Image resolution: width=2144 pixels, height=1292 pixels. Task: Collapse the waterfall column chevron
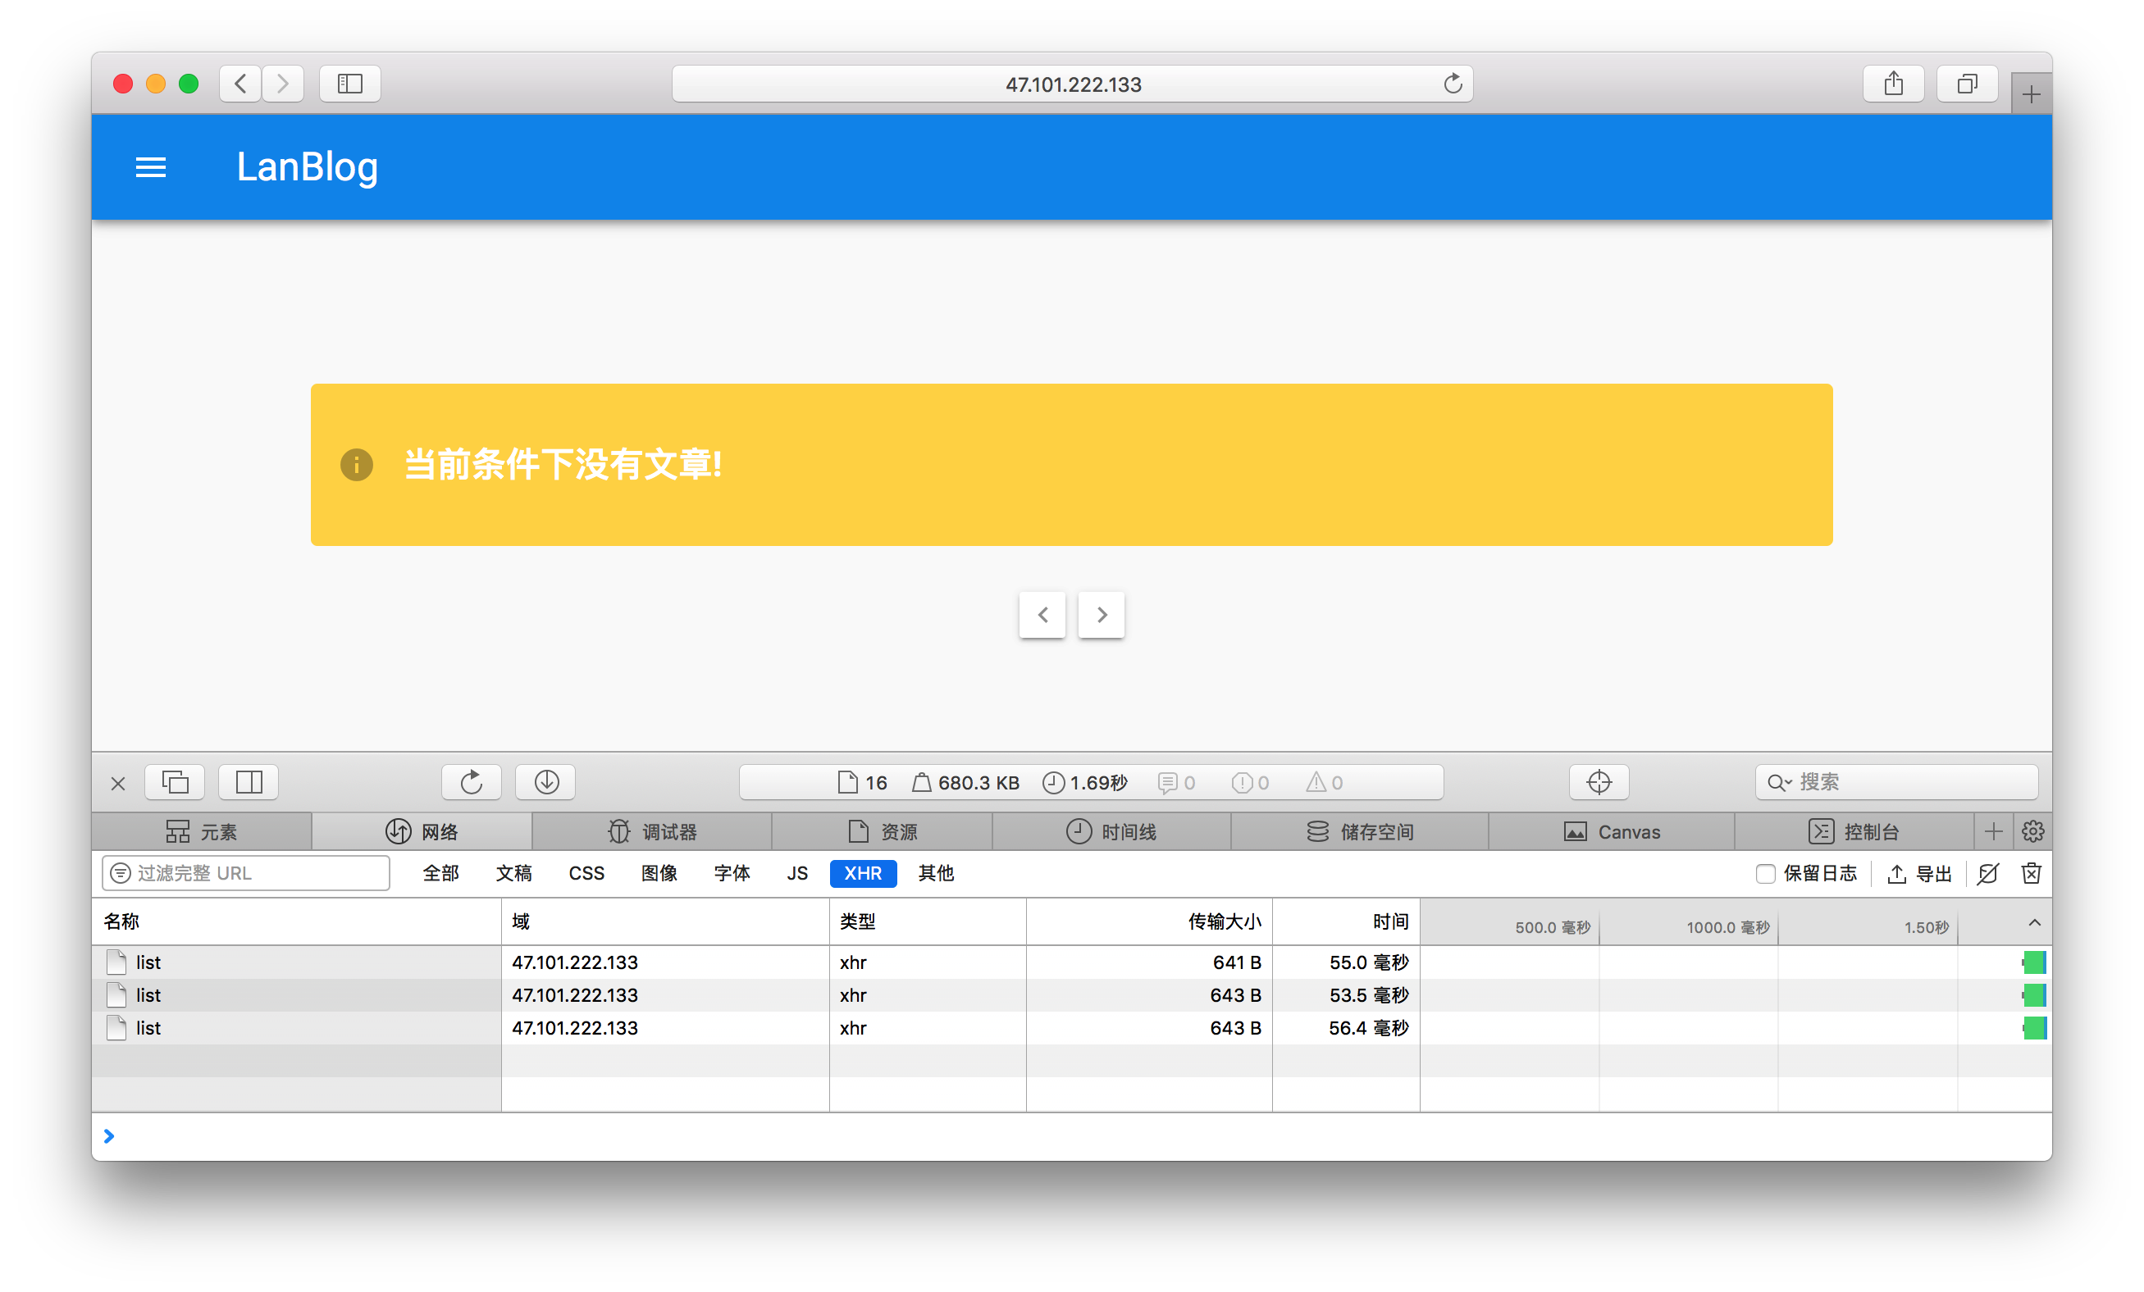(x=2033, y=922)
